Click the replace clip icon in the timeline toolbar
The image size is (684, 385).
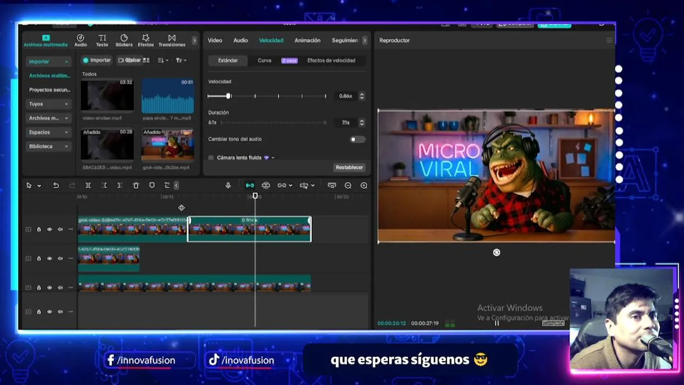167,186
